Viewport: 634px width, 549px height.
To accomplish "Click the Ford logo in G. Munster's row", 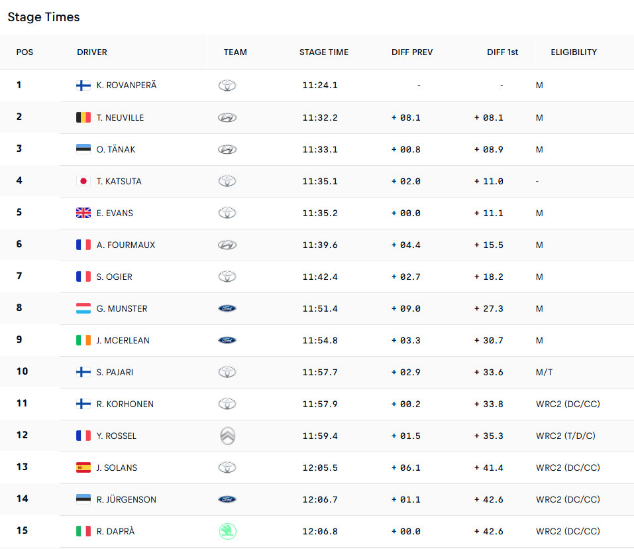I will point(227,309).
